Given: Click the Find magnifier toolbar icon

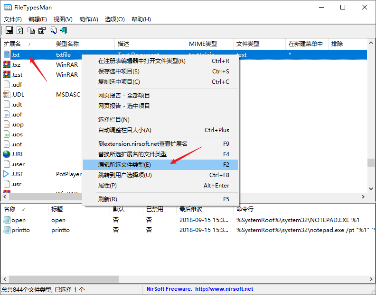Looking at the screenshot, I should point(53,31).
